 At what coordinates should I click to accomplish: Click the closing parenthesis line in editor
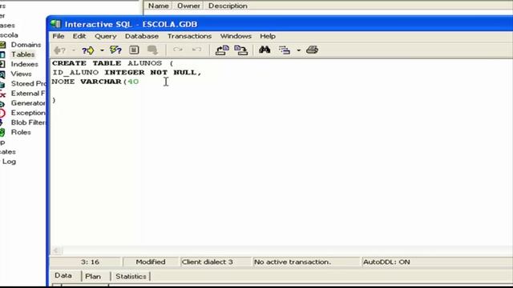[x=54, y=100]
